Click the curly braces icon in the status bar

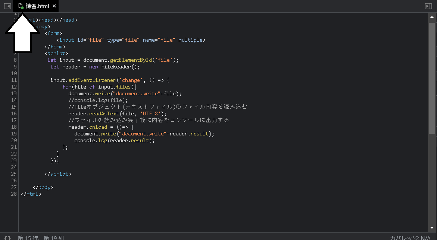click(7, 237)
